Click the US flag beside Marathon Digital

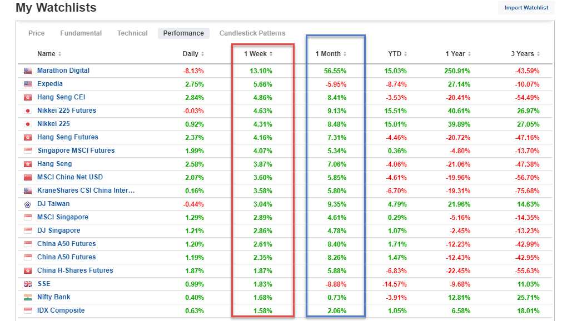pos(28,71)
